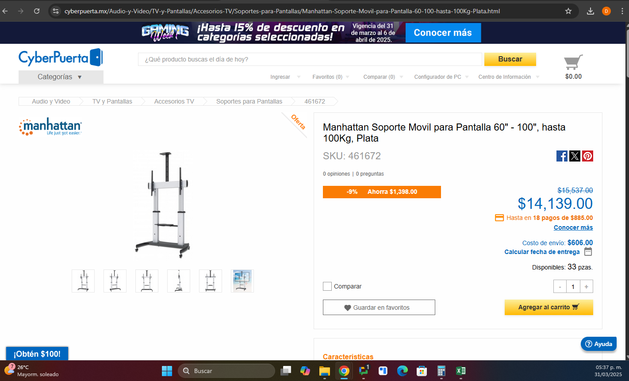
Task: Open the Ingresar dropdown
Action: click(285, 77)
